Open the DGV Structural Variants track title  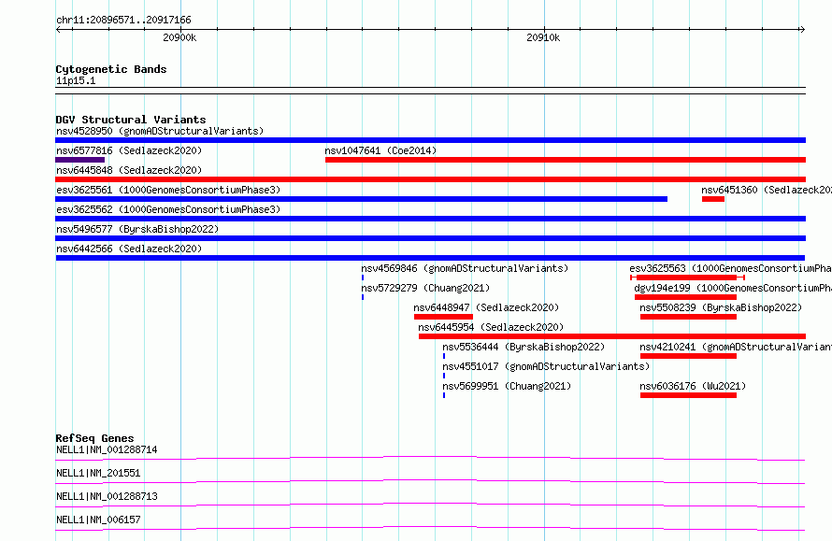pyautogui.click(x=131, y=120)
